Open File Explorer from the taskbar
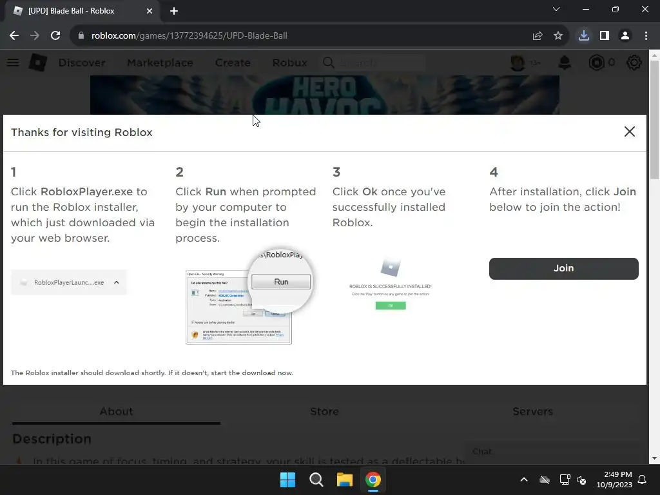Image resolution: width=660 pixels, height=495 pixels. coord(345,480)
